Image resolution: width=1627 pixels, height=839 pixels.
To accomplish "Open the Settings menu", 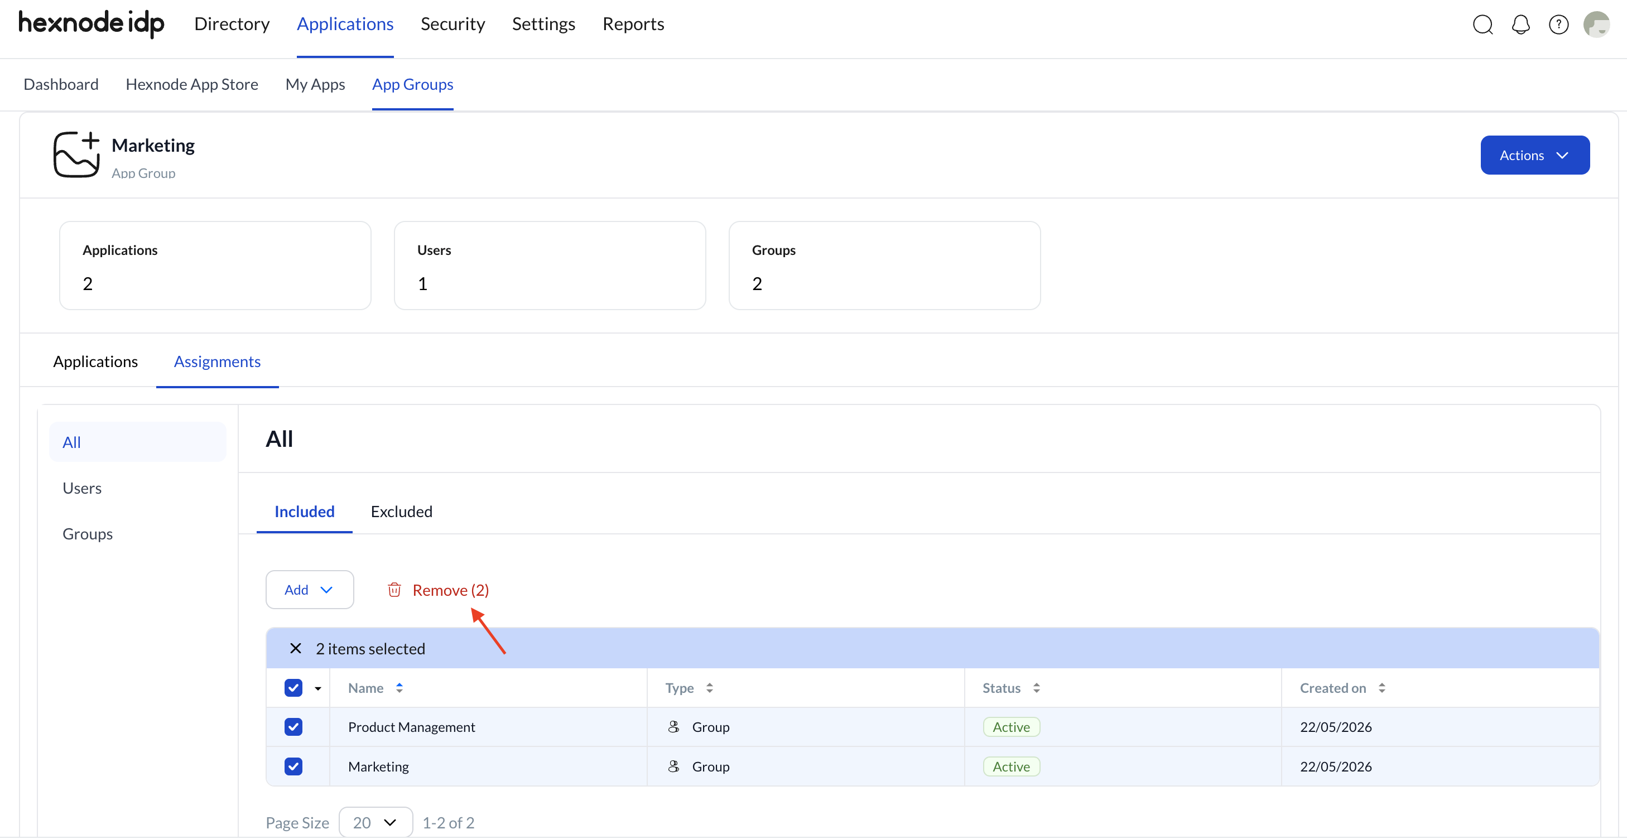I will pos(543,24).
